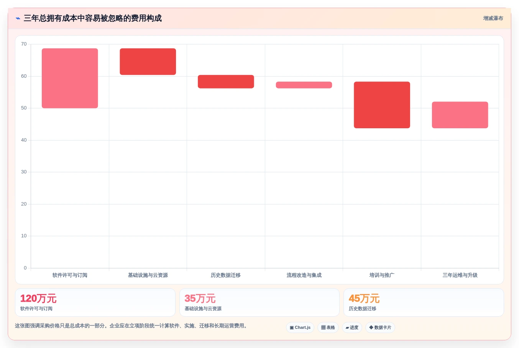519x348 pixels.
Task: Click the Chart.js tag chip
Action: point(300,328)
